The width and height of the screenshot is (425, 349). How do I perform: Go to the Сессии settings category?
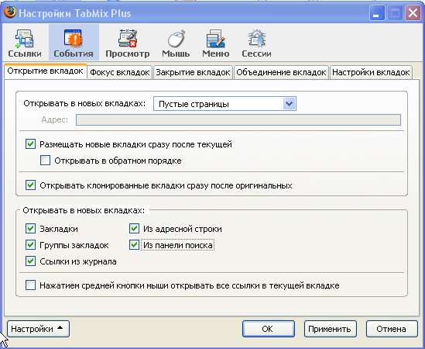(x=256, y=43)
